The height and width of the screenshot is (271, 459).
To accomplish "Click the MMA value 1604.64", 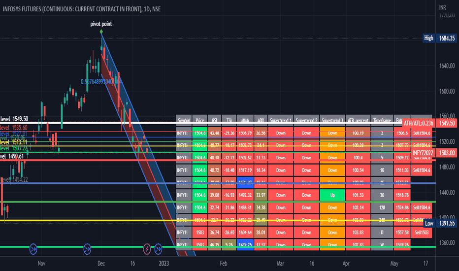I will tap(245, 233).
